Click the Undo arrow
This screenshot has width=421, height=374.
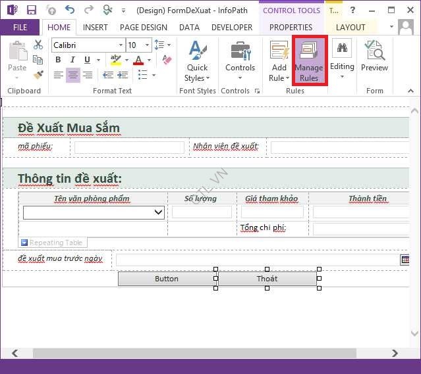[70, 10]
